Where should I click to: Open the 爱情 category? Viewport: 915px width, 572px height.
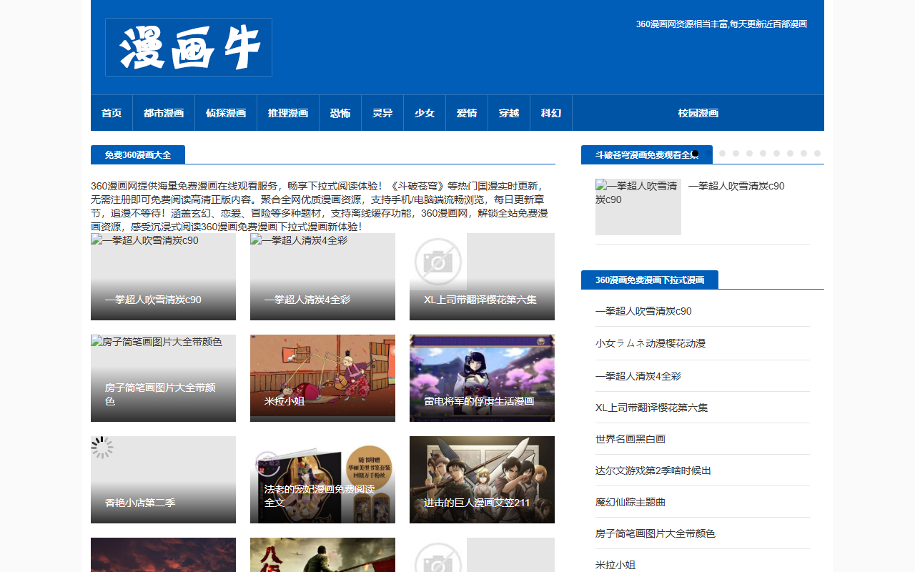pos(467,113)
